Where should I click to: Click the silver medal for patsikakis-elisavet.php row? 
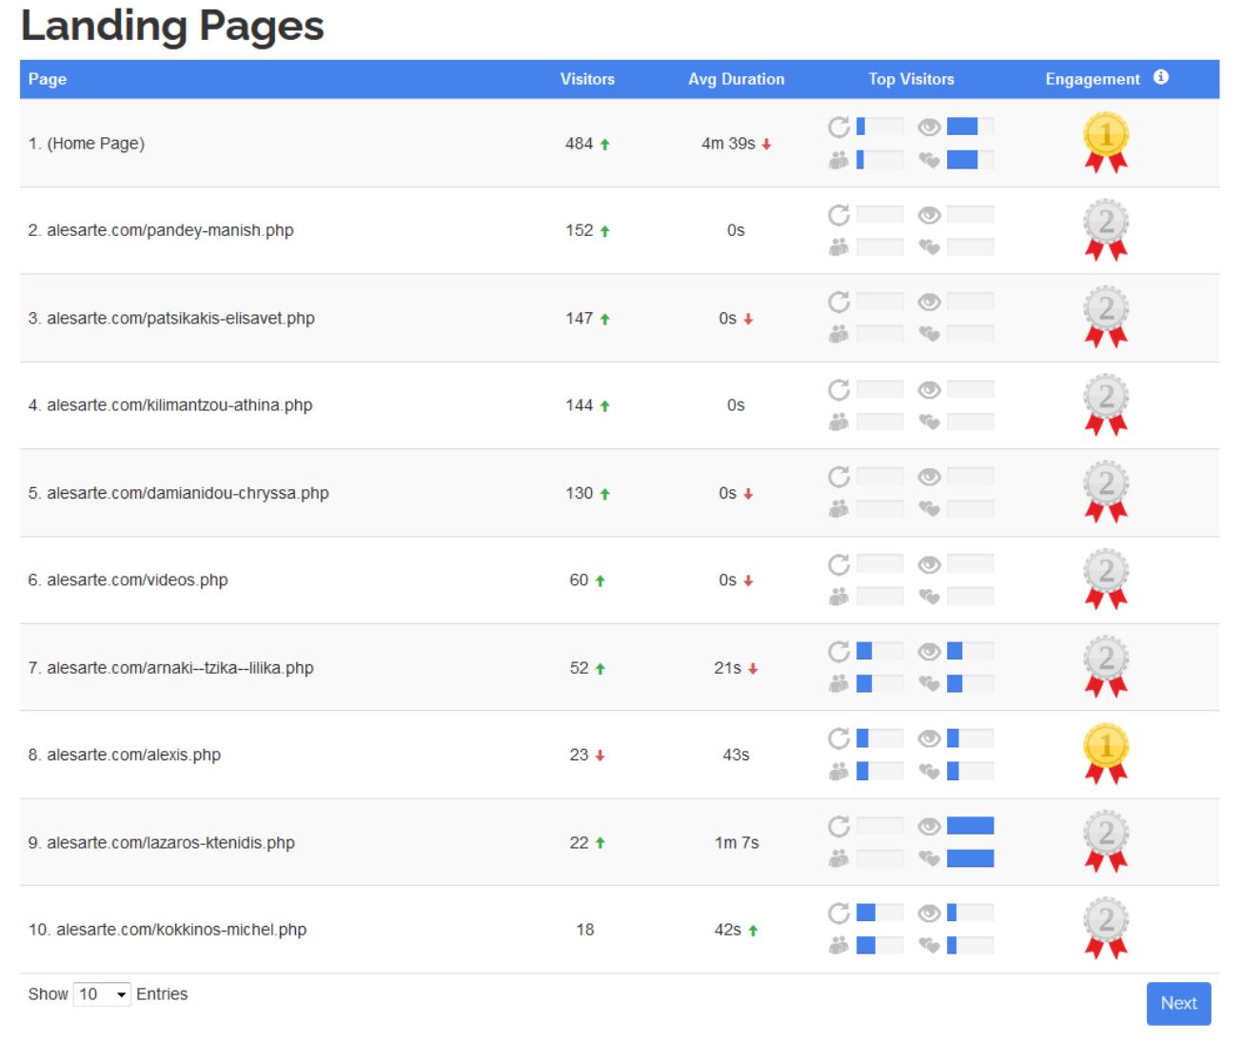[1106, 318]
